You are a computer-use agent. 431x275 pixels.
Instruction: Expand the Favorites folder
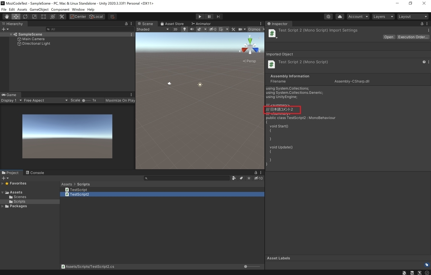3,183
